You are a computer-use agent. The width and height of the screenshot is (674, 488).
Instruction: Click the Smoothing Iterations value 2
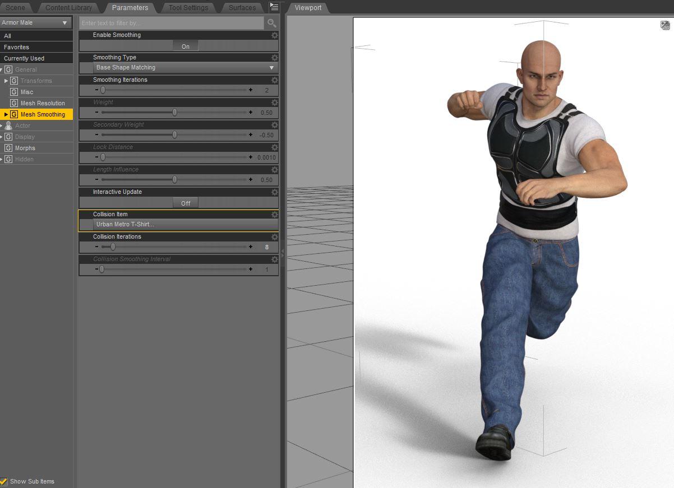(266, 90)
